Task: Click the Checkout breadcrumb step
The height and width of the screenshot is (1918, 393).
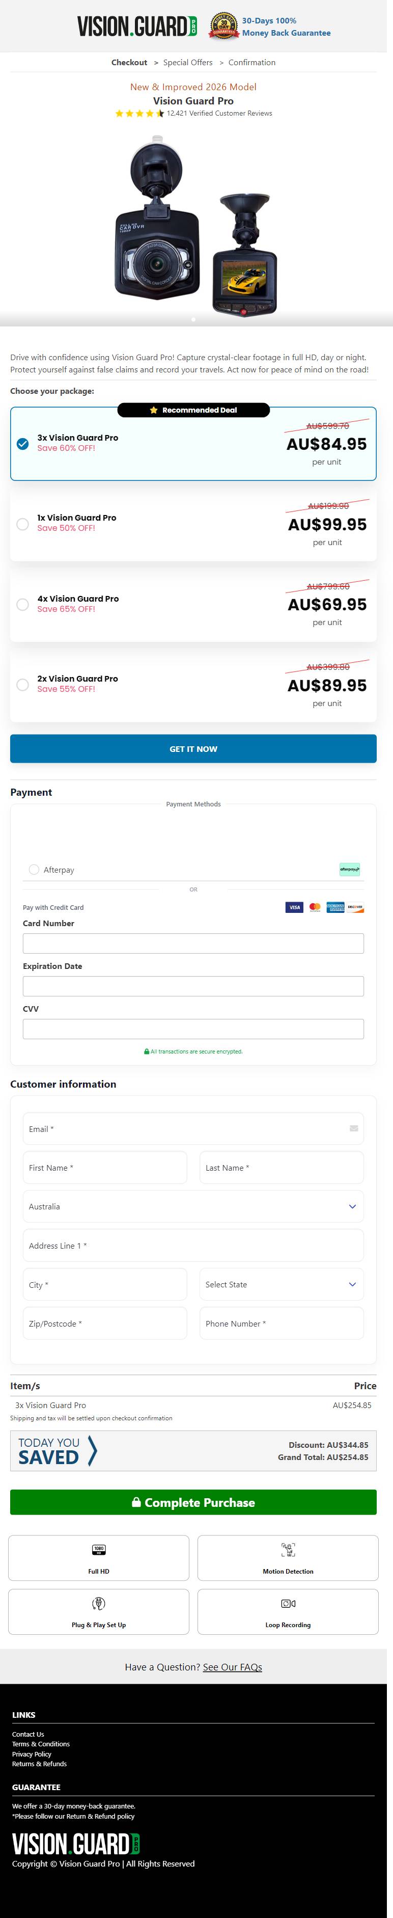Action: [x=129, y=63]
